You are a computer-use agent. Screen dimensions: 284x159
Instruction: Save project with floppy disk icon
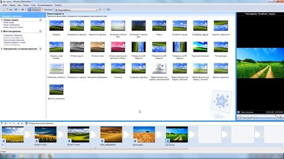pyautogui.click(x=11, y=10)
